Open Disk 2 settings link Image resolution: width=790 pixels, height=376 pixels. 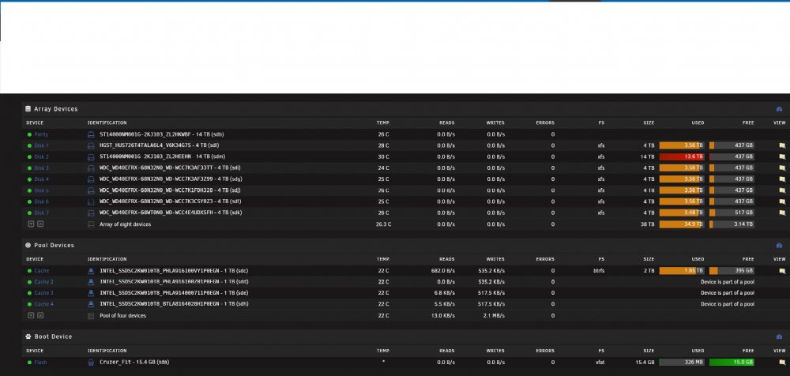[x=41, y=156]
